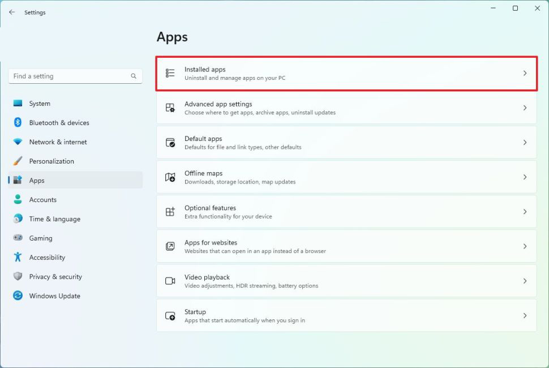Click the Bluetooth & devices icon

[x=18, y=123]
